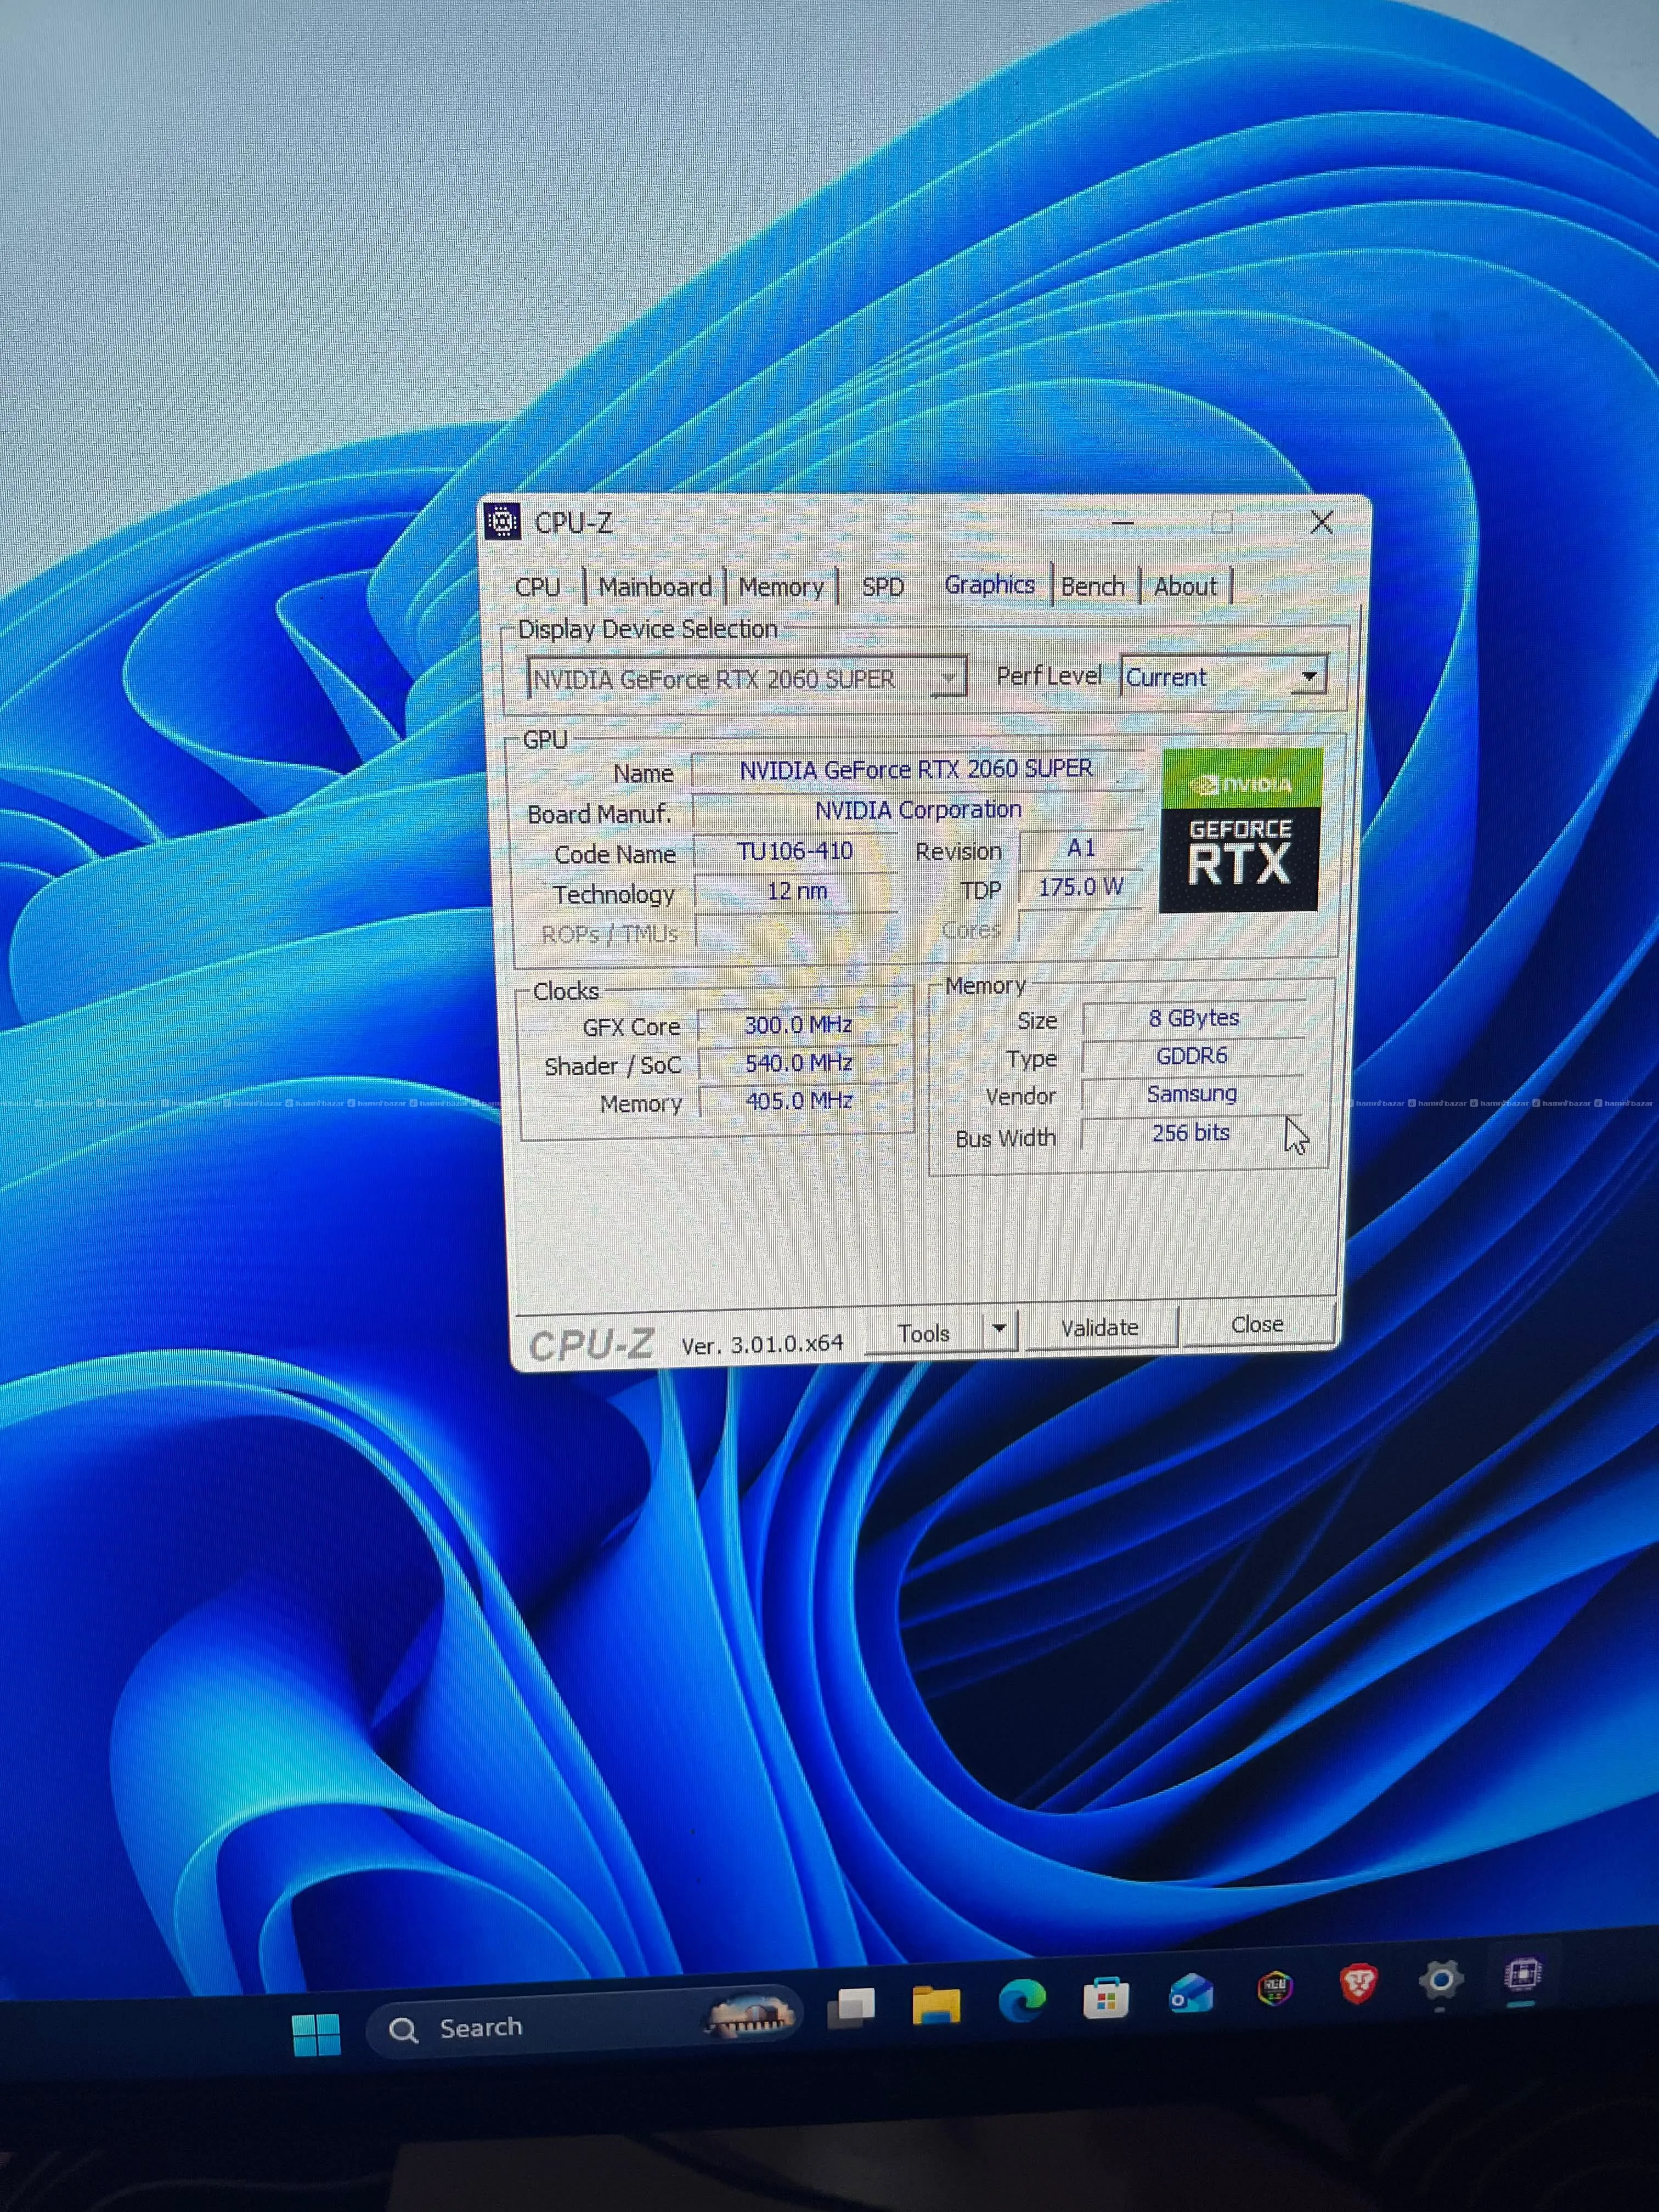Click the CPU-Z title bar app icon
The width and height of the screenshot is (1659, 2212).
tap(502, 521)
